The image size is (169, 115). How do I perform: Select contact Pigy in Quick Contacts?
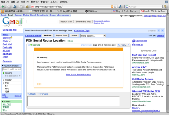click(x=7, y=83)
